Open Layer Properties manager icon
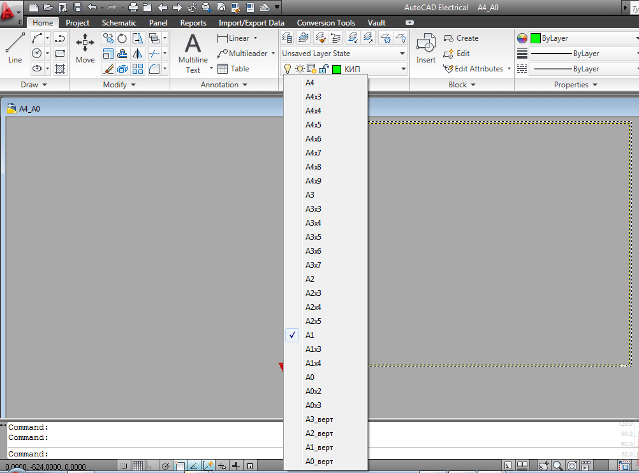 287,38
